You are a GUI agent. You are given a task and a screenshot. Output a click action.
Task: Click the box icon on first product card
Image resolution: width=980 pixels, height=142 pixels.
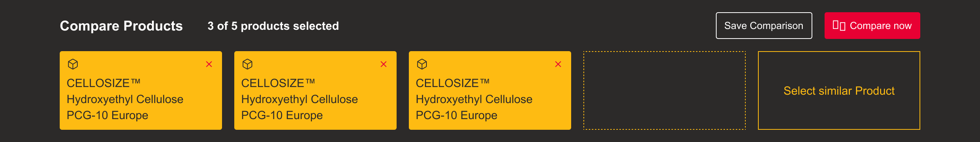[x=73, y=64]
